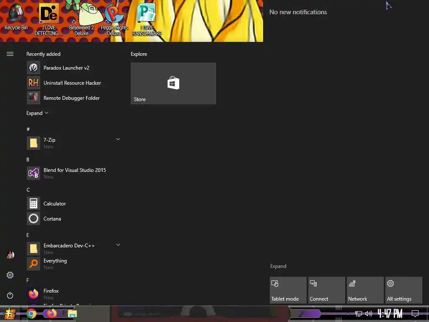Open the I LOVE DETECTING desktop shortcut
Screen dimensions: 429x322
(49, 20)
